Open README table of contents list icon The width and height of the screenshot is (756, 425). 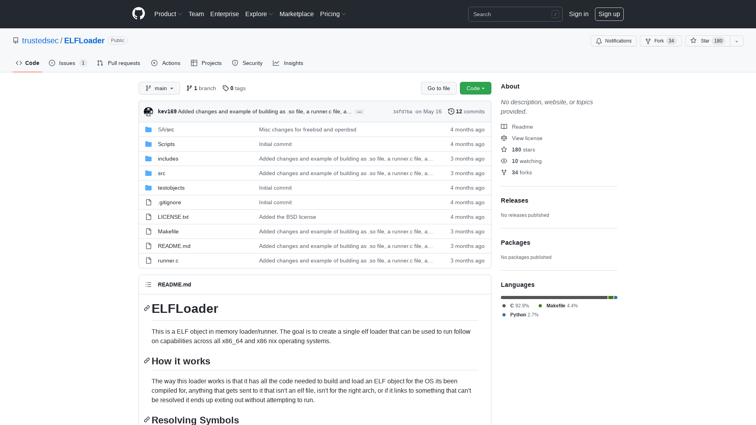(148, 285)
